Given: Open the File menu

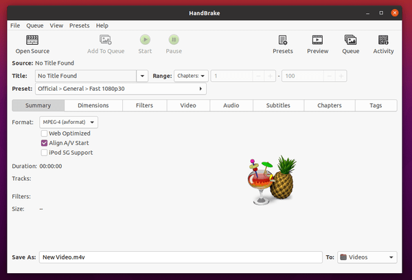Looking at the screenshot, I should click(15, 25).
